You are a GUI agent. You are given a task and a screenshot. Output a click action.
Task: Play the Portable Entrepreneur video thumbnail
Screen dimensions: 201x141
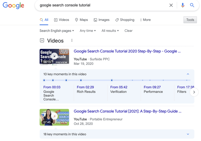pyautogui.click(x=54, y=117)
